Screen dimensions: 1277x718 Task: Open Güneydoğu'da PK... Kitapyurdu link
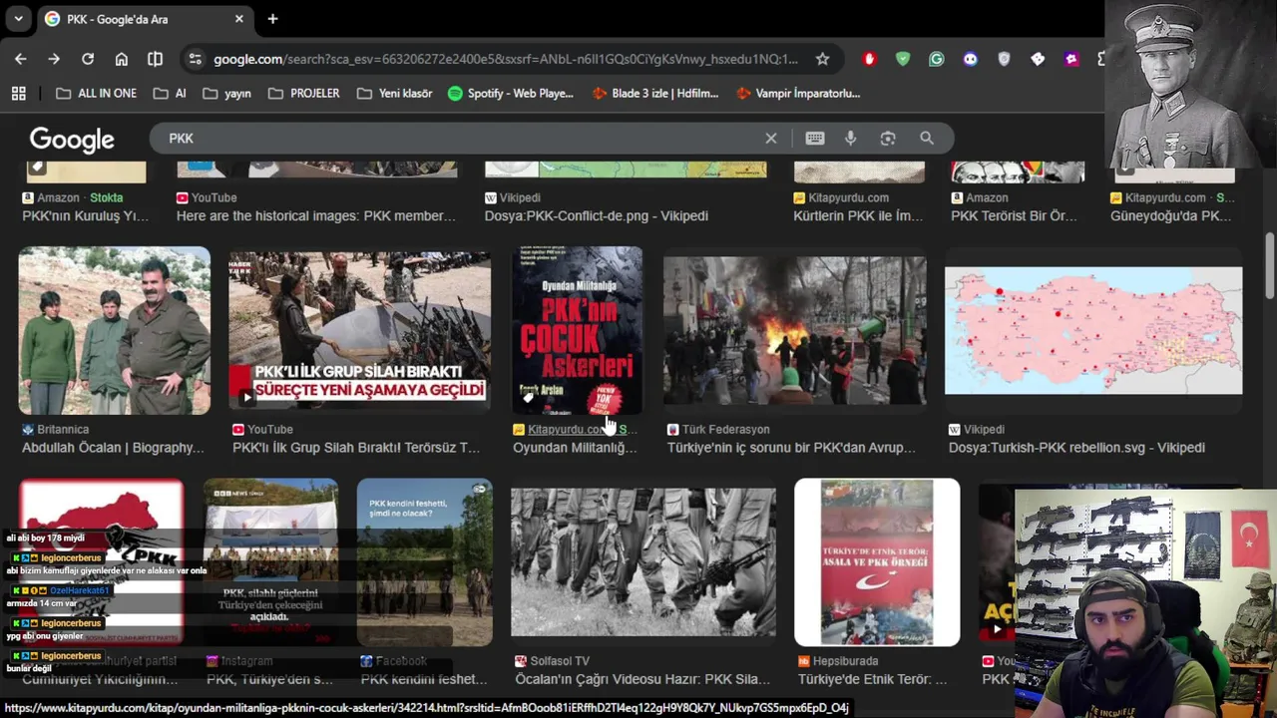[x=1171, y=215]
